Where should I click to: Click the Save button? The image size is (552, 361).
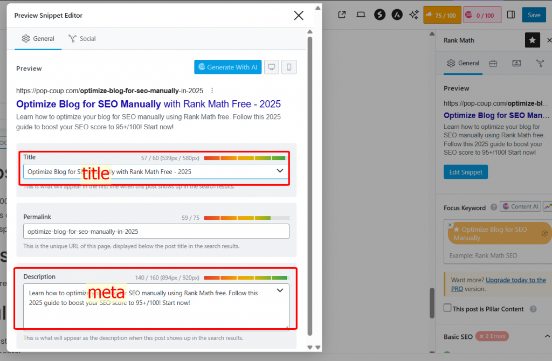coord(534,15)
